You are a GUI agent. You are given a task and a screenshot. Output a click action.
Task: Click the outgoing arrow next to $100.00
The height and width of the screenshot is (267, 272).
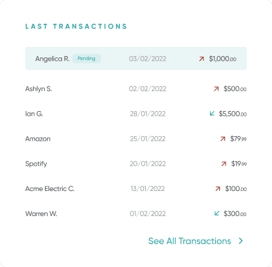tap(218, 189)
